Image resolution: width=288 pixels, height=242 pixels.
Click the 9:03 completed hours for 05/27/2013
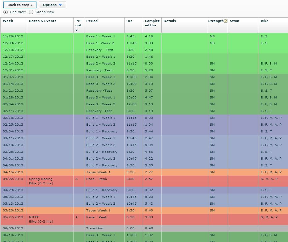coord(149,217)
